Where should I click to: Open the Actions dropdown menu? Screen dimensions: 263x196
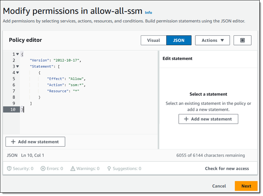click(212, 40)
